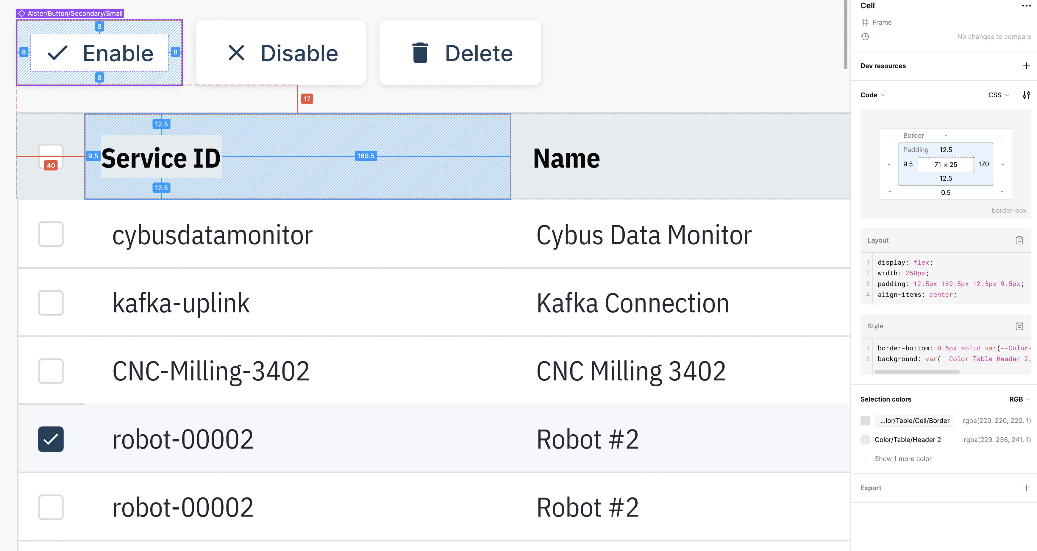The width and height of the screenshot is (1037, 551).
Task: Add a Dev resource with the plus icon
Action: [x=1026, y=65]
